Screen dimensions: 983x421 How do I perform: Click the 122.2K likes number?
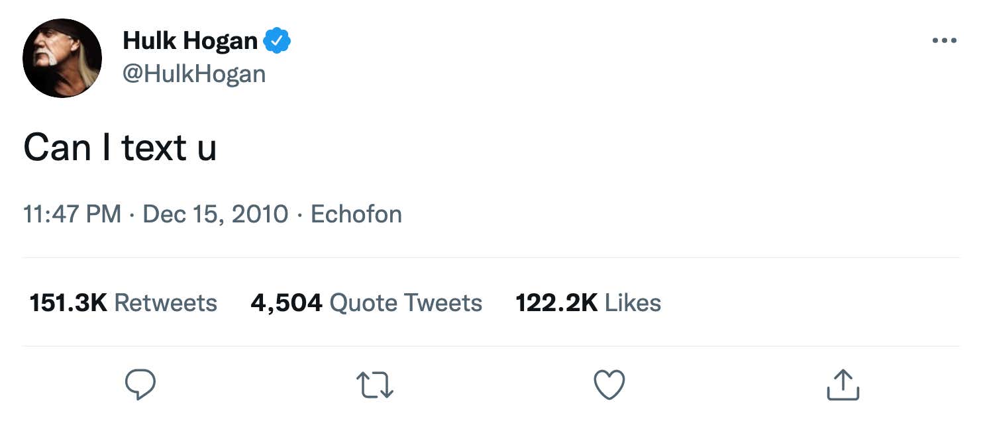(x=556, y=303)
